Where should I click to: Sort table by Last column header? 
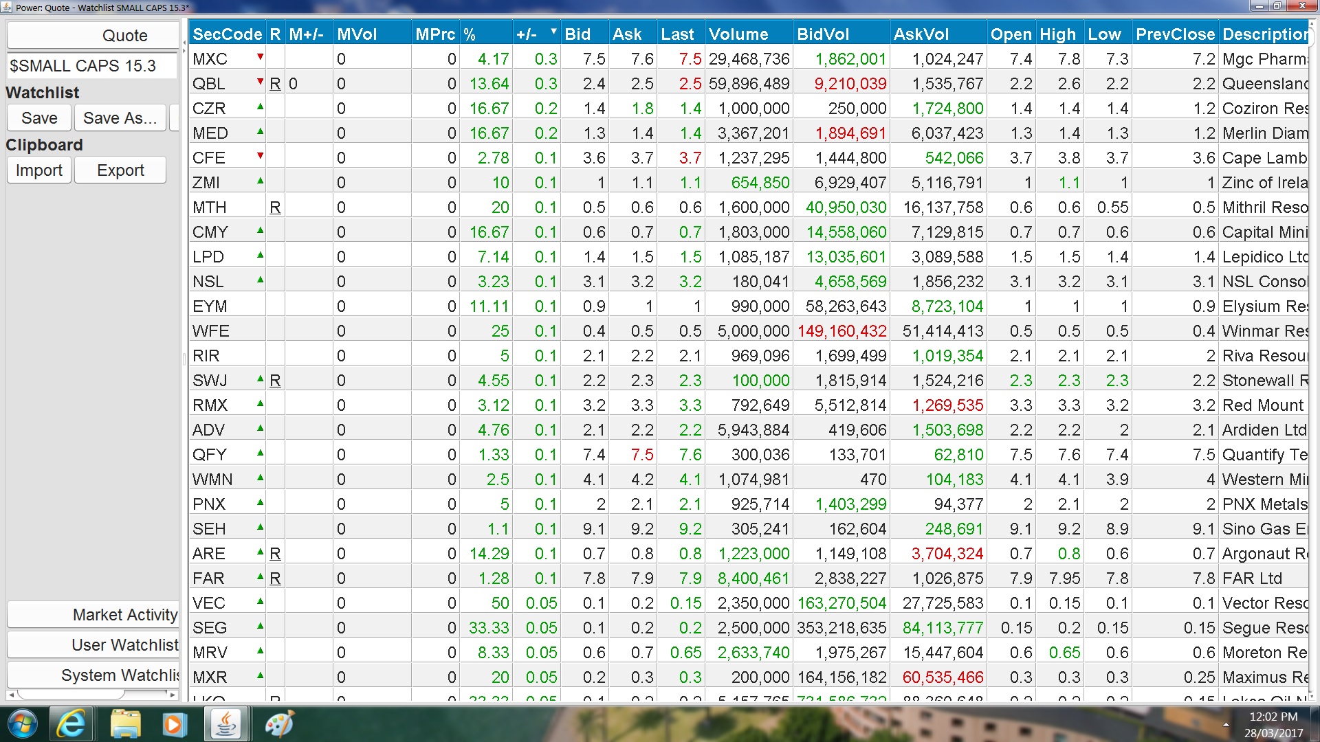pyautogui.click(x=680, y=34)
